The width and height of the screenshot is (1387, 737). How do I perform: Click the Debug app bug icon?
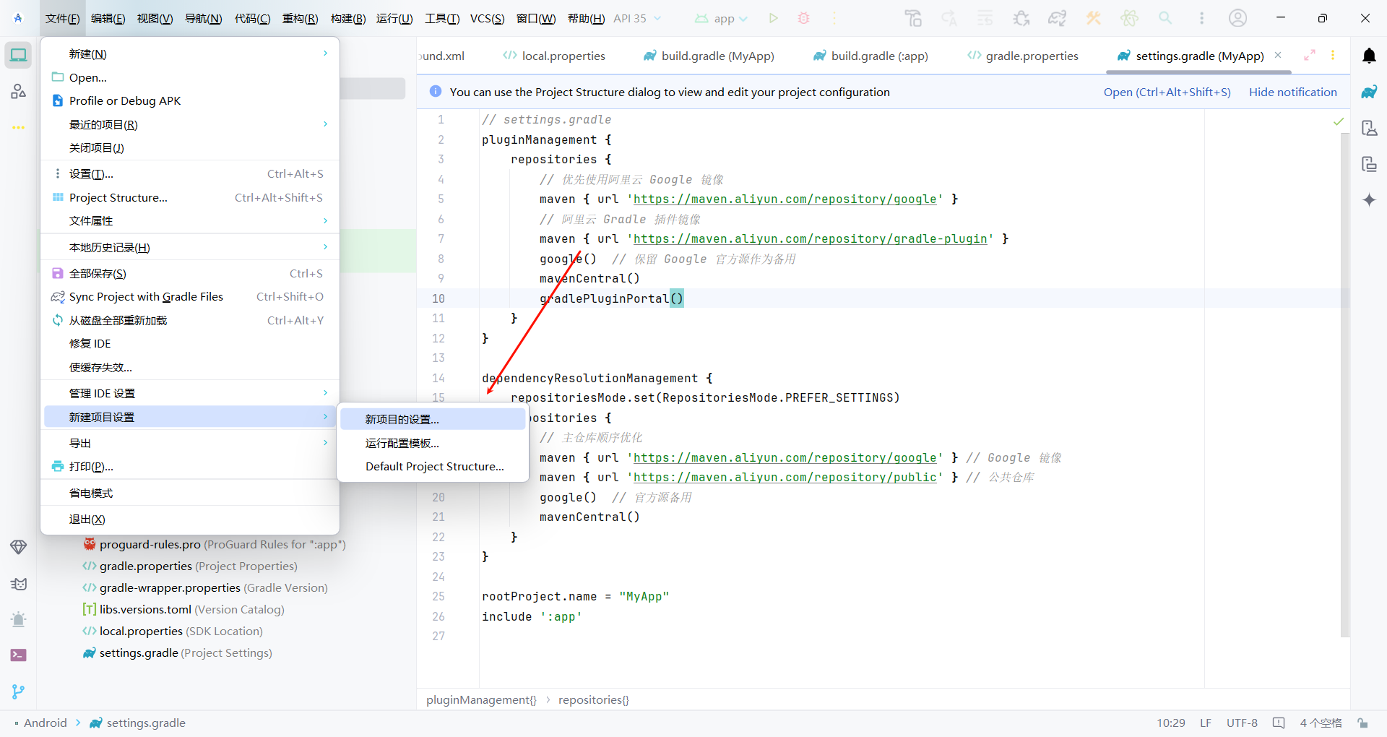pos(803,18)
